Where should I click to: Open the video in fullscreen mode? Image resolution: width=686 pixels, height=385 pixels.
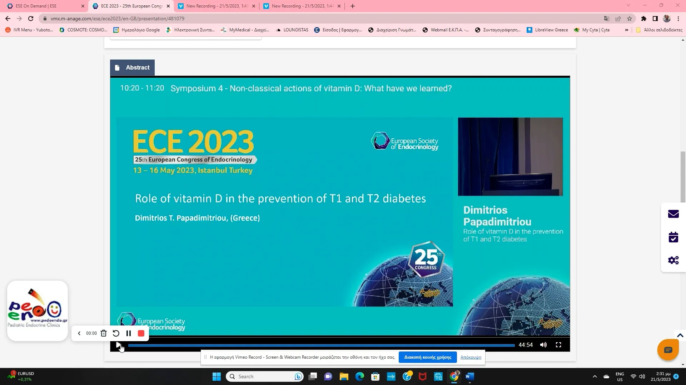(x=558, y=345)
